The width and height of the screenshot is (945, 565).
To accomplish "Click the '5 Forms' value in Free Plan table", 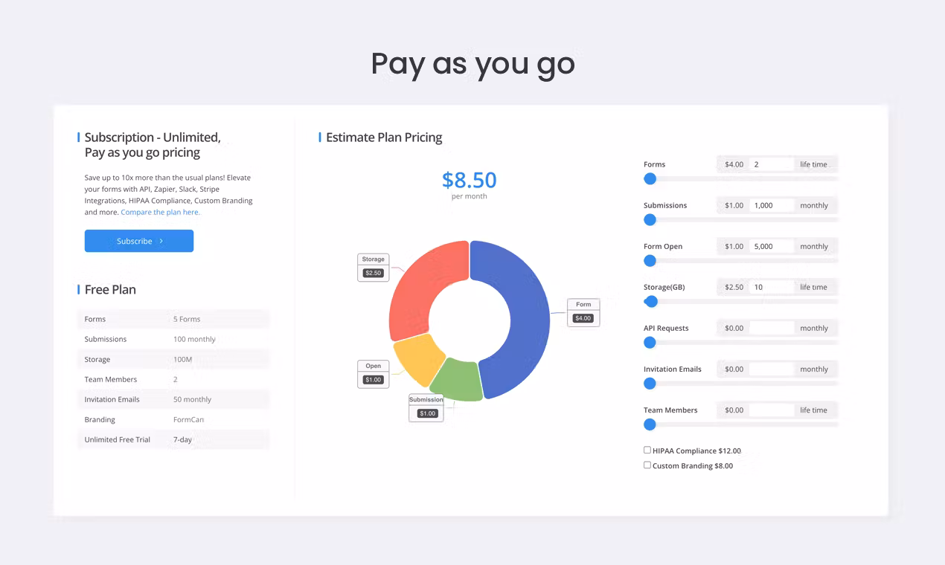I will (187, 319).
